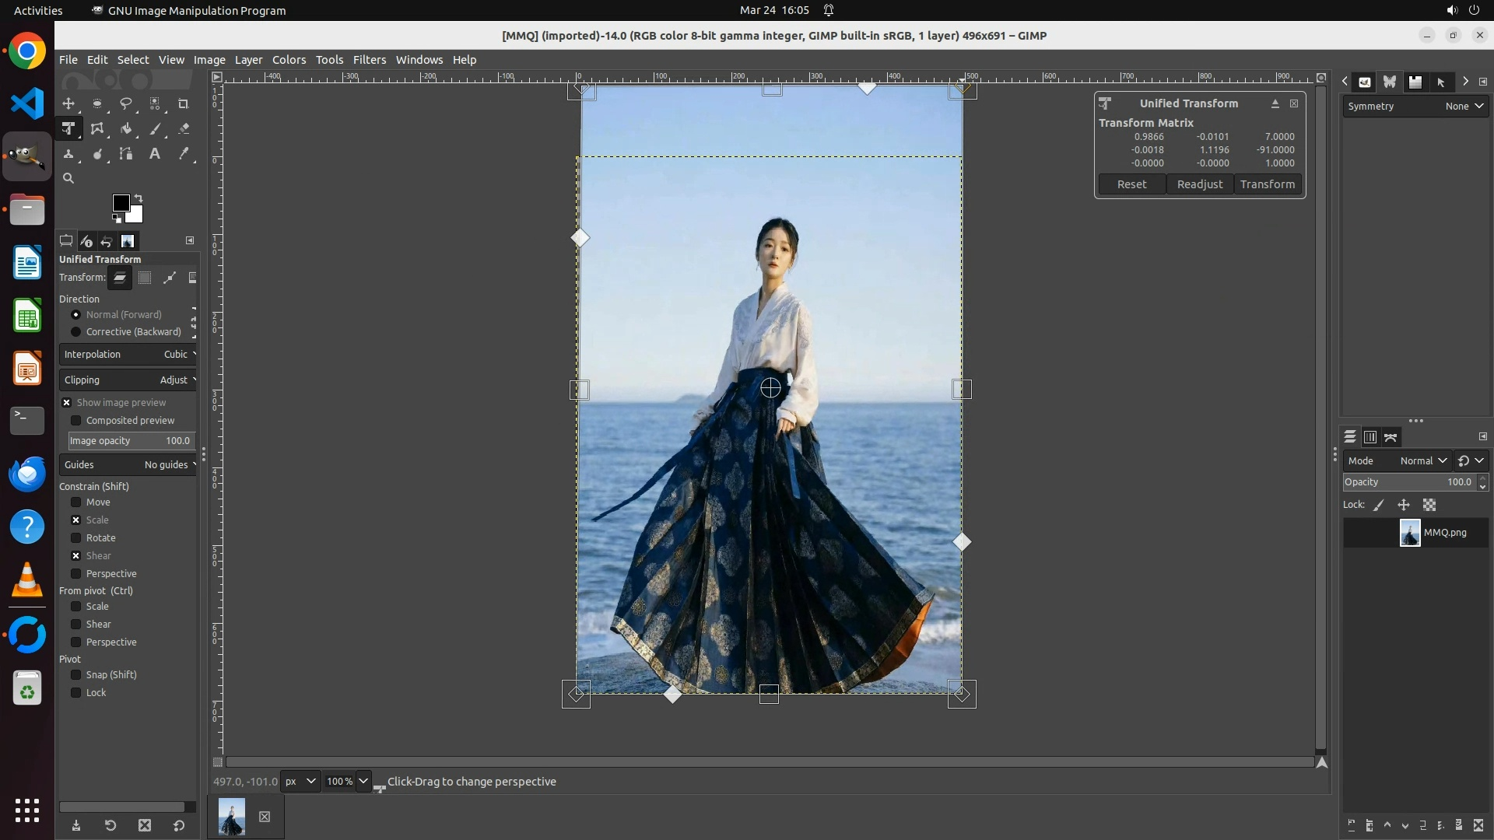Image resolution: width=1494 pixels, height=840 pixels.
Task: Click the black foreground color swatch
Action: tap(121, 203)
